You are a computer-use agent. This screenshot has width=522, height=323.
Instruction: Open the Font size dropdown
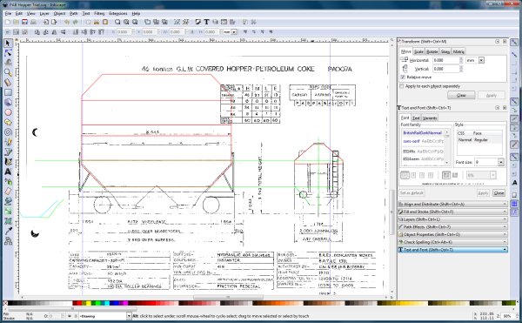pyautogui.click(x=501, y=162)
